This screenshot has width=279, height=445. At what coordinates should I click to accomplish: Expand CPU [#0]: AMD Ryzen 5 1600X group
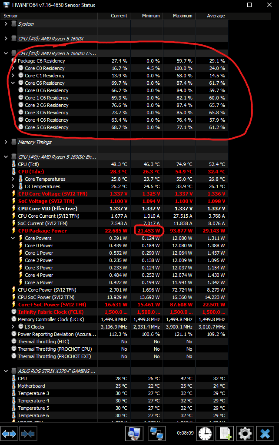[6, 38]
